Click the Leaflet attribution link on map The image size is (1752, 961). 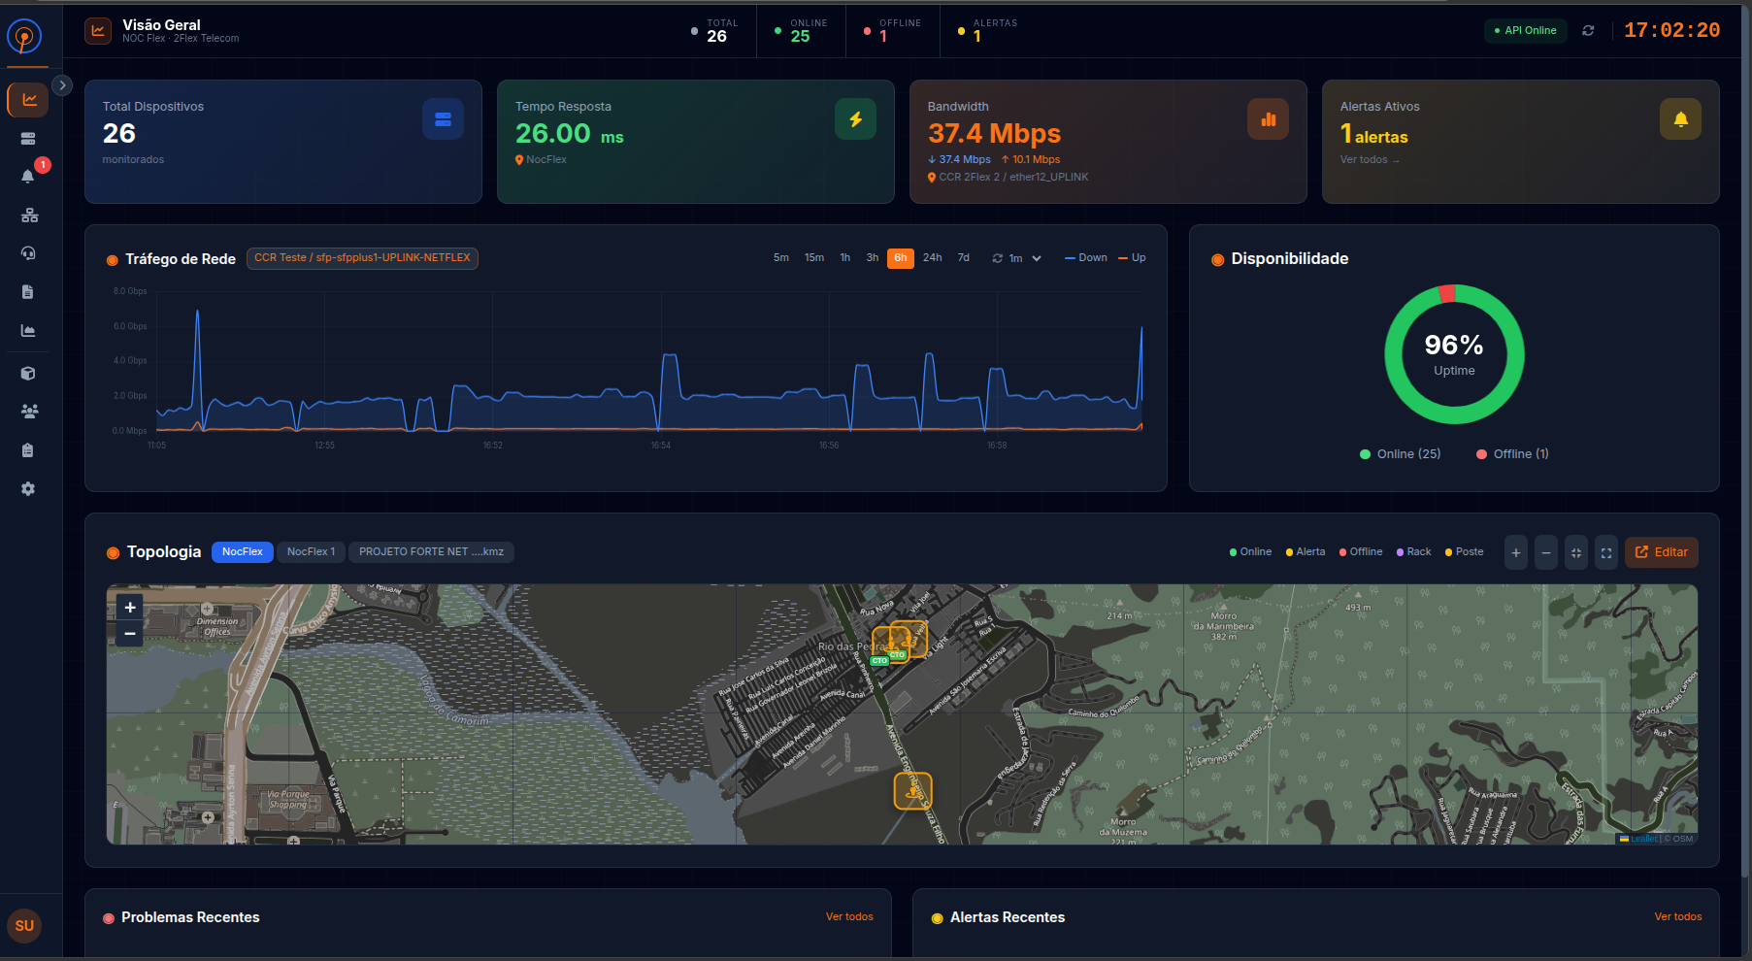coord(1643,839)
